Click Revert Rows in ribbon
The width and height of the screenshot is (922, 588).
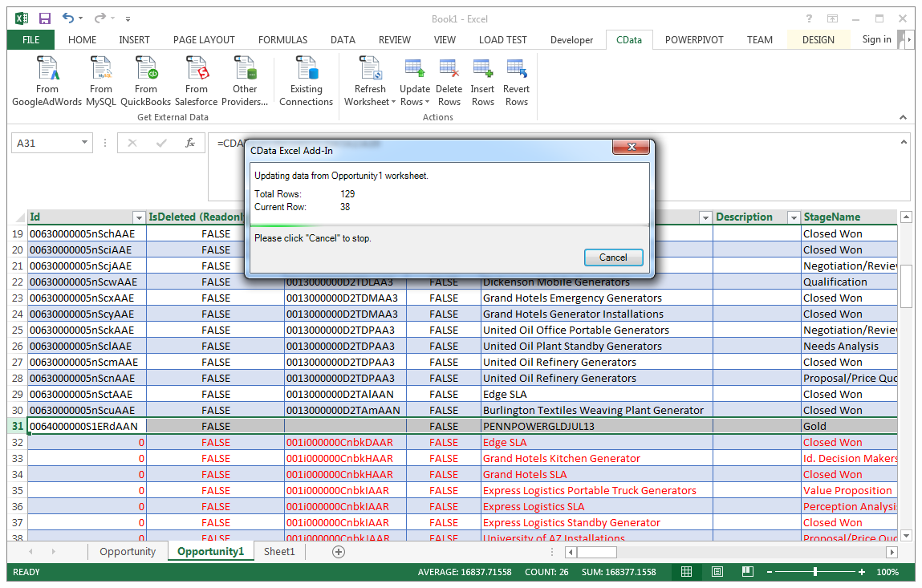click(516, 81)
